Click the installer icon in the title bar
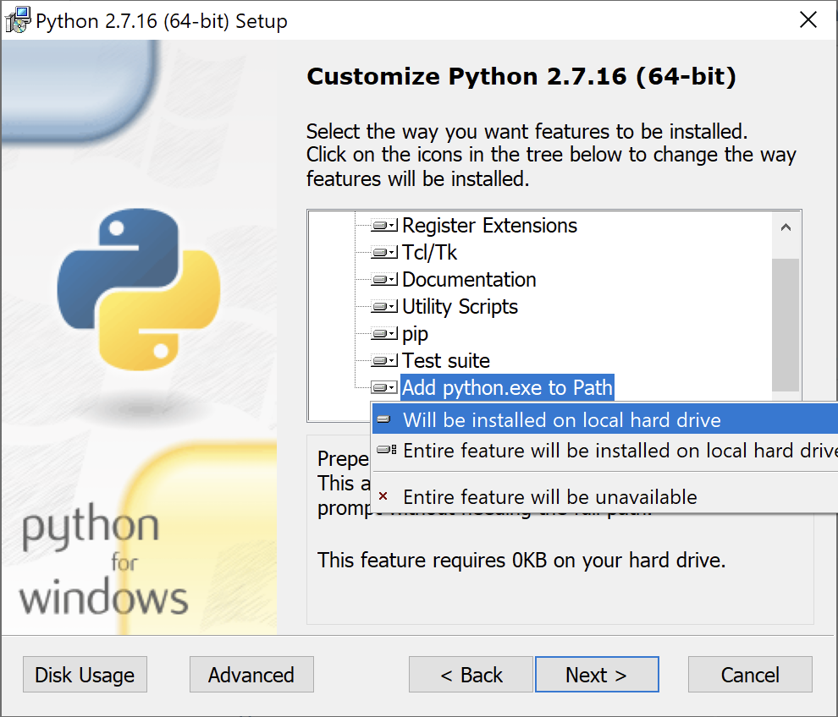 click(16, 19)
